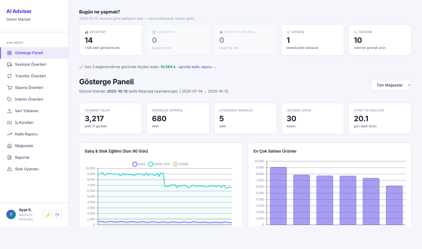Click the Sipariş Önerileri cart icon
Viewport: 422px width, 249px height.
point(9,88)
